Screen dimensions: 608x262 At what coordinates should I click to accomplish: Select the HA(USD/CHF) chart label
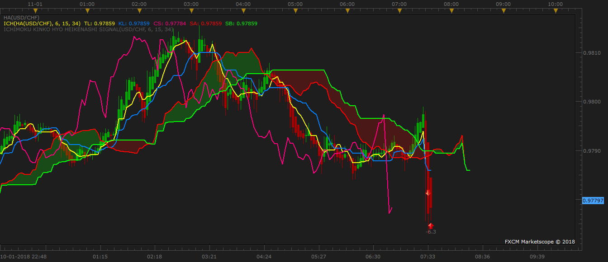pyautogui.click(x=21, y=18)
